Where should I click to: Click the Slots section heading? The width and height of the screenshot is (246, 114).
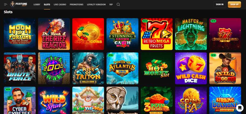point(8,12)
